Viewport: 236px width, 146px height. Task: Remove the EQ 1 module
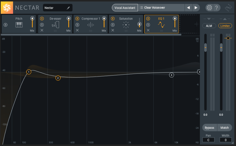(148, 30)
